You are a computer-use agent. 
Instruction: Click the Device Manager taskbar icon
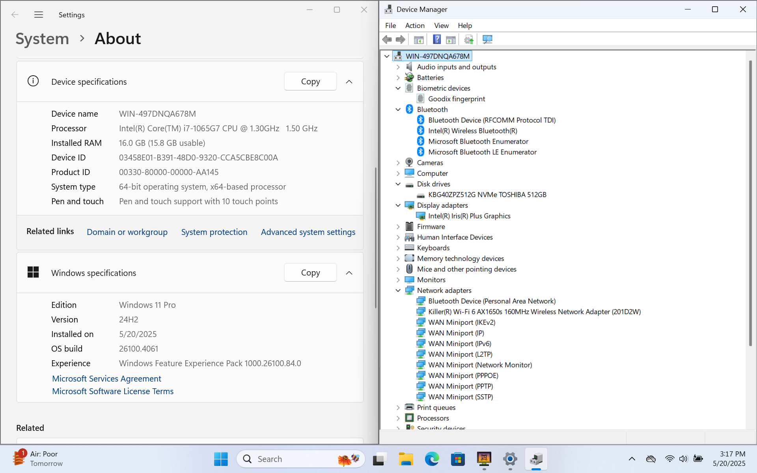[536, 459]
